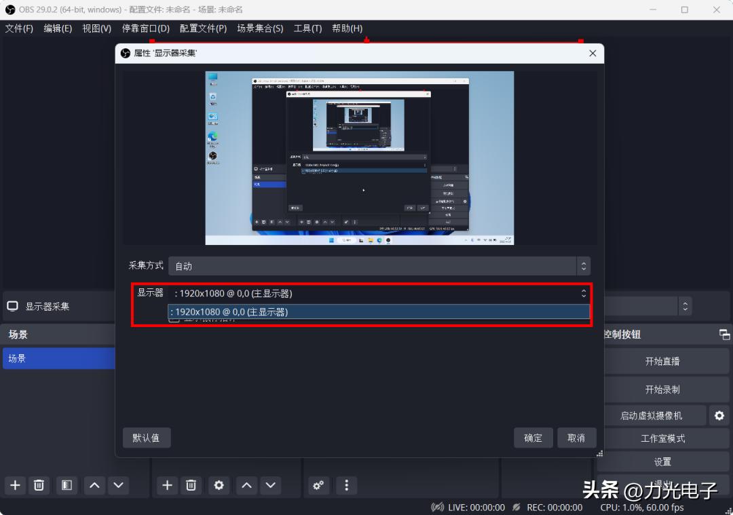Open the 采集方式 capture method dropdown
Viewport: 733px width, 515px height.
pyautogui.click(x=378, y=265)
